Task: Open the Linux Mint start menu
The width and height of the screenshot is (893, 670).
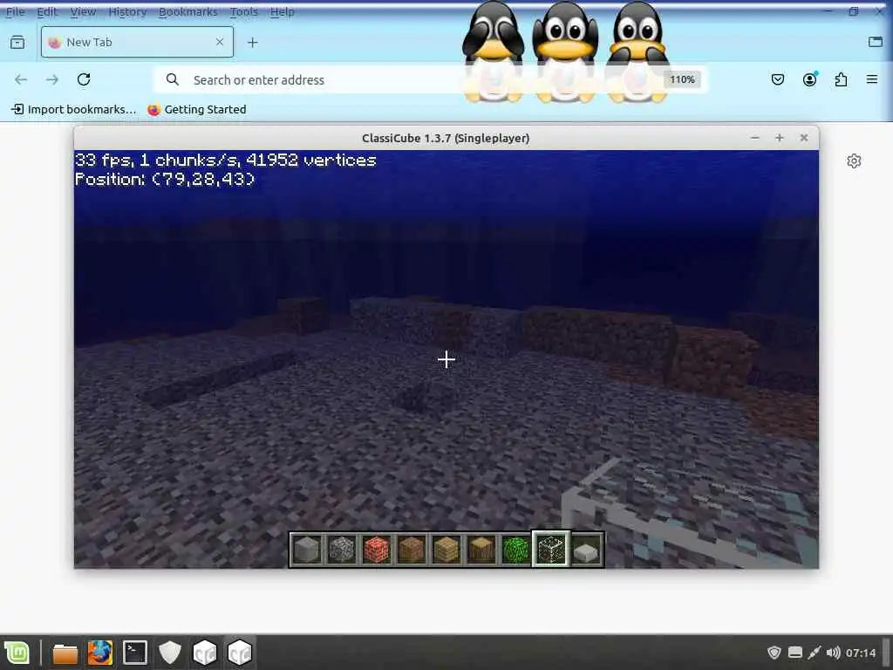Action: point(17,653)
